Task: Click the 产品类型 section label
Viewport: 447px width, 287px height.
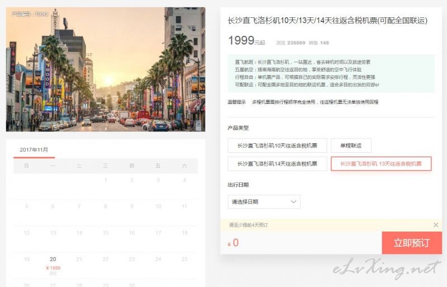Action: click(x=238, y=128)
